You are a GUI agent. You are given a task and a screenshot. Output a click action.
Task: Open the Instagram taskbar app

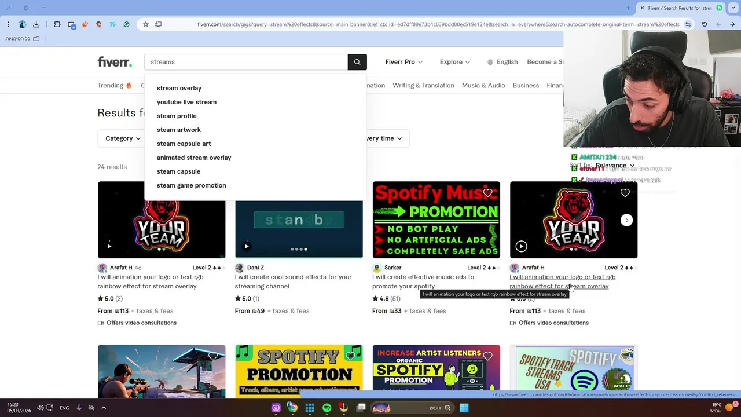(x=276, y=408)
